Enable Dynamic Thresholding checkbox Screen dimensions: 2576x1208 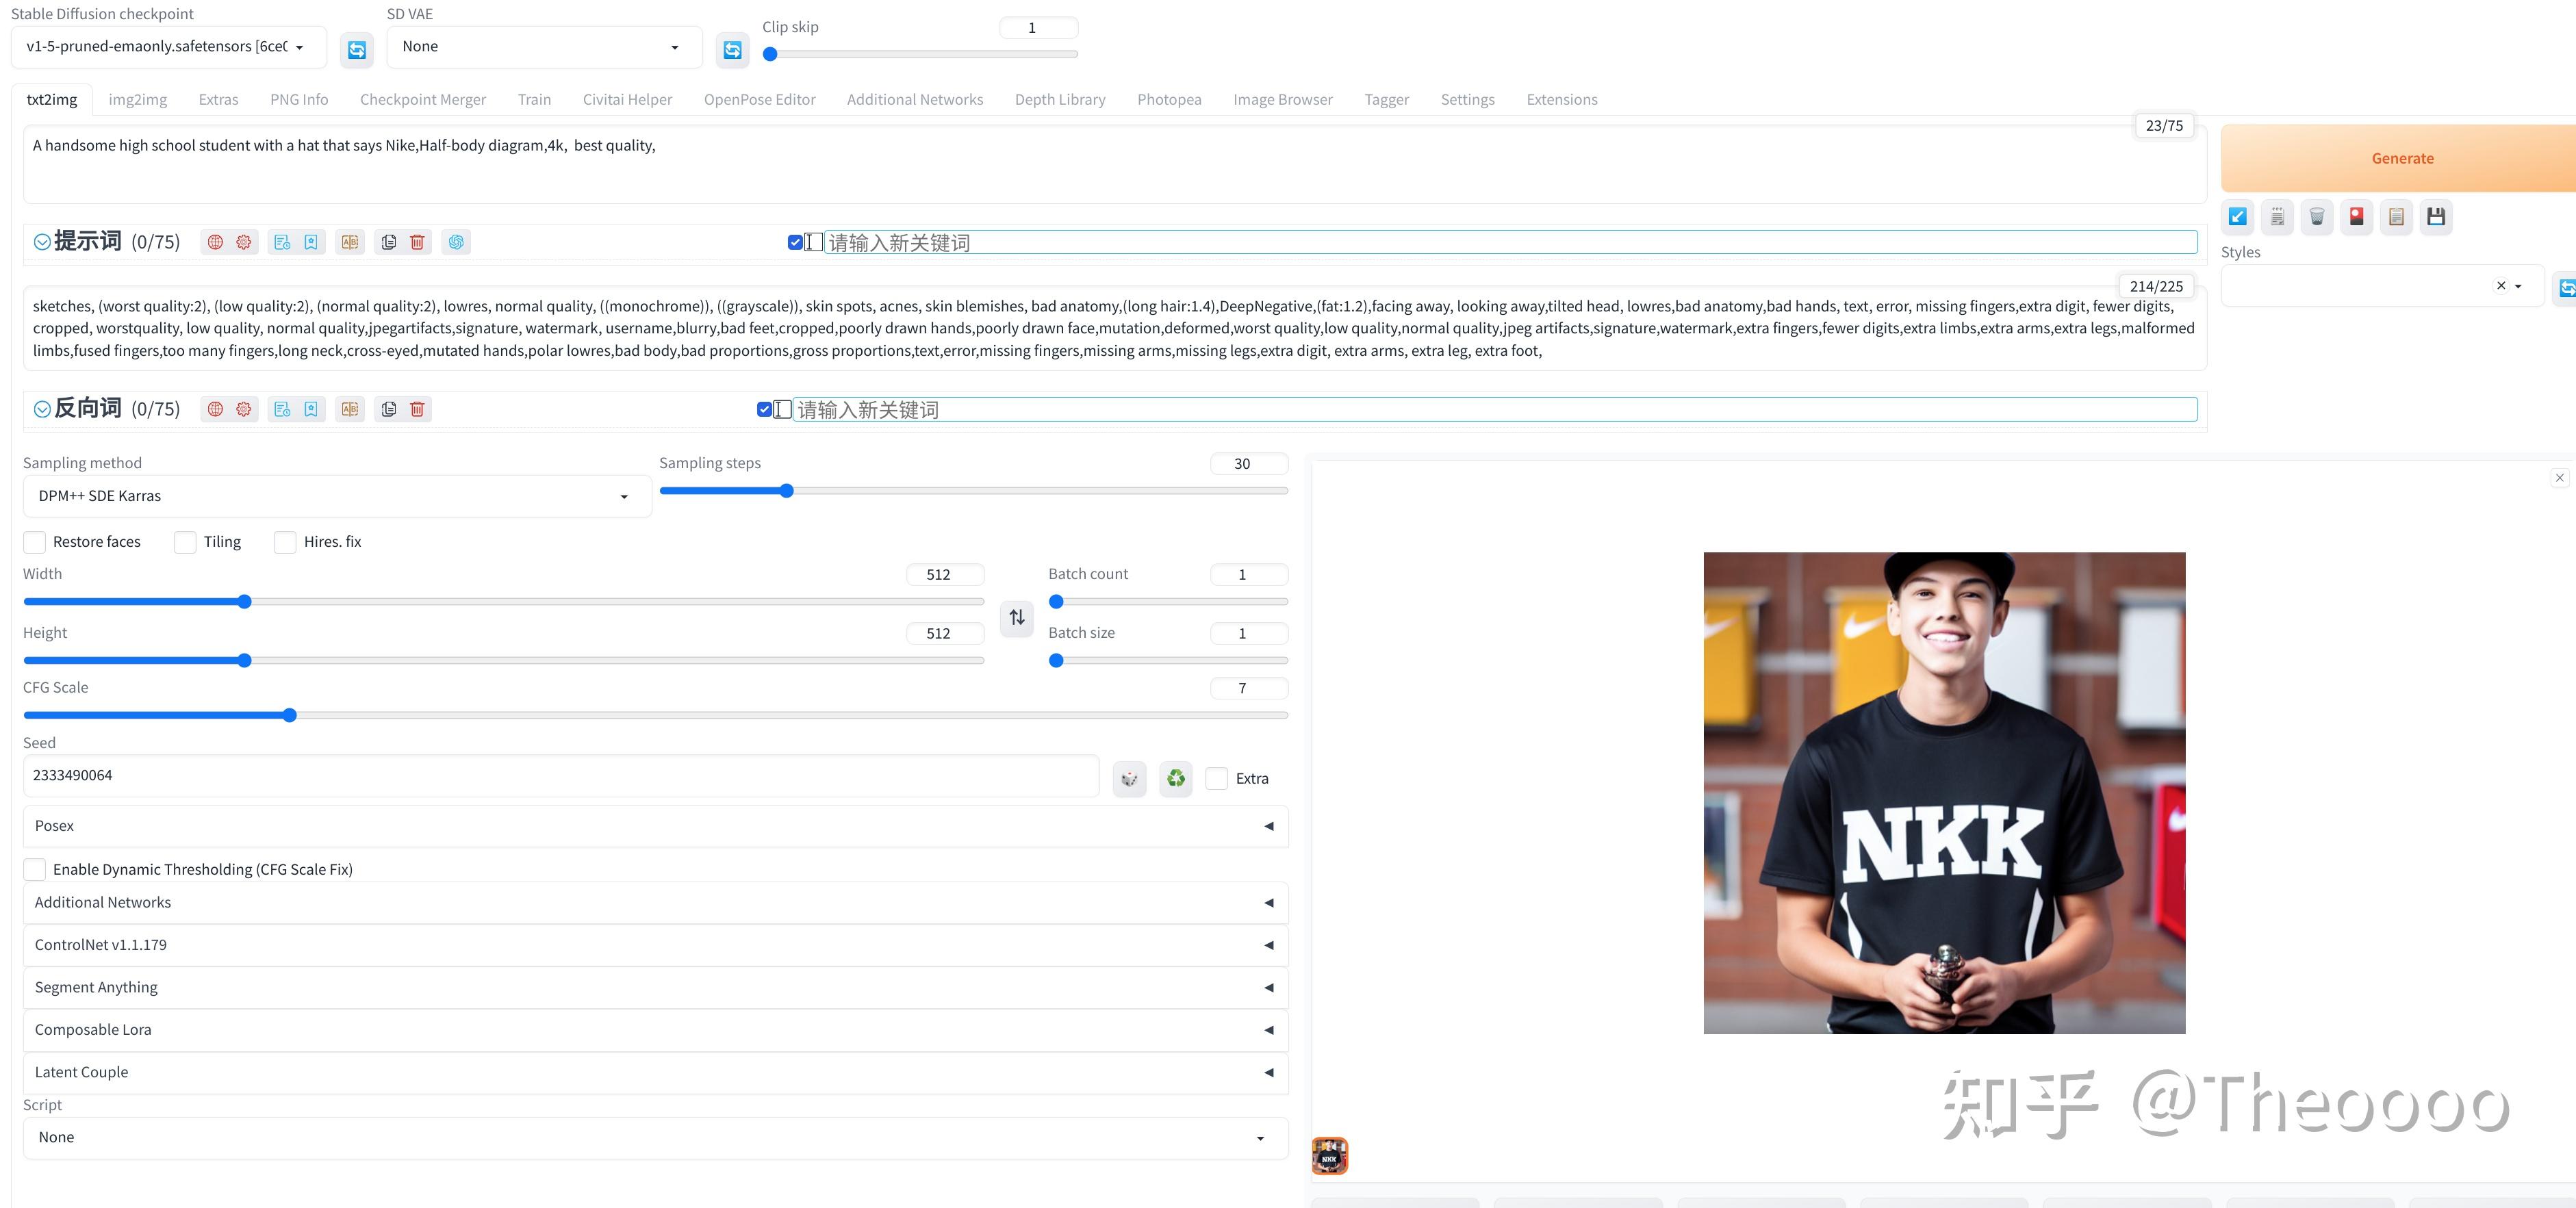pyautogui.click(x=35, y=869)
